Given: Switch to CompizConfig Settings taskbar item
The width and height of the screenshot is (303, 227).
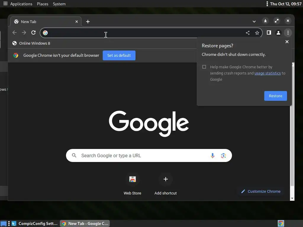Looking at the screenshot, I should (x=35, y=223).
